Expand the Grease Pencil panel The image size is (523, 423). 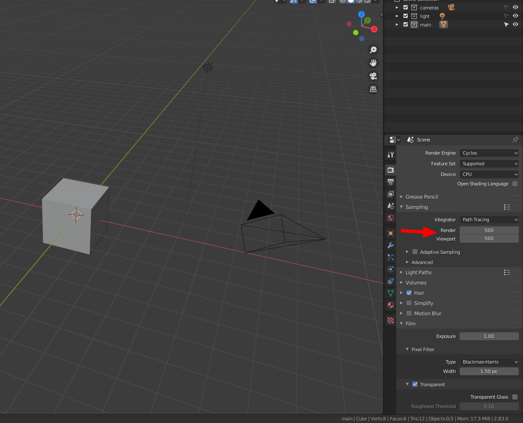401,197
